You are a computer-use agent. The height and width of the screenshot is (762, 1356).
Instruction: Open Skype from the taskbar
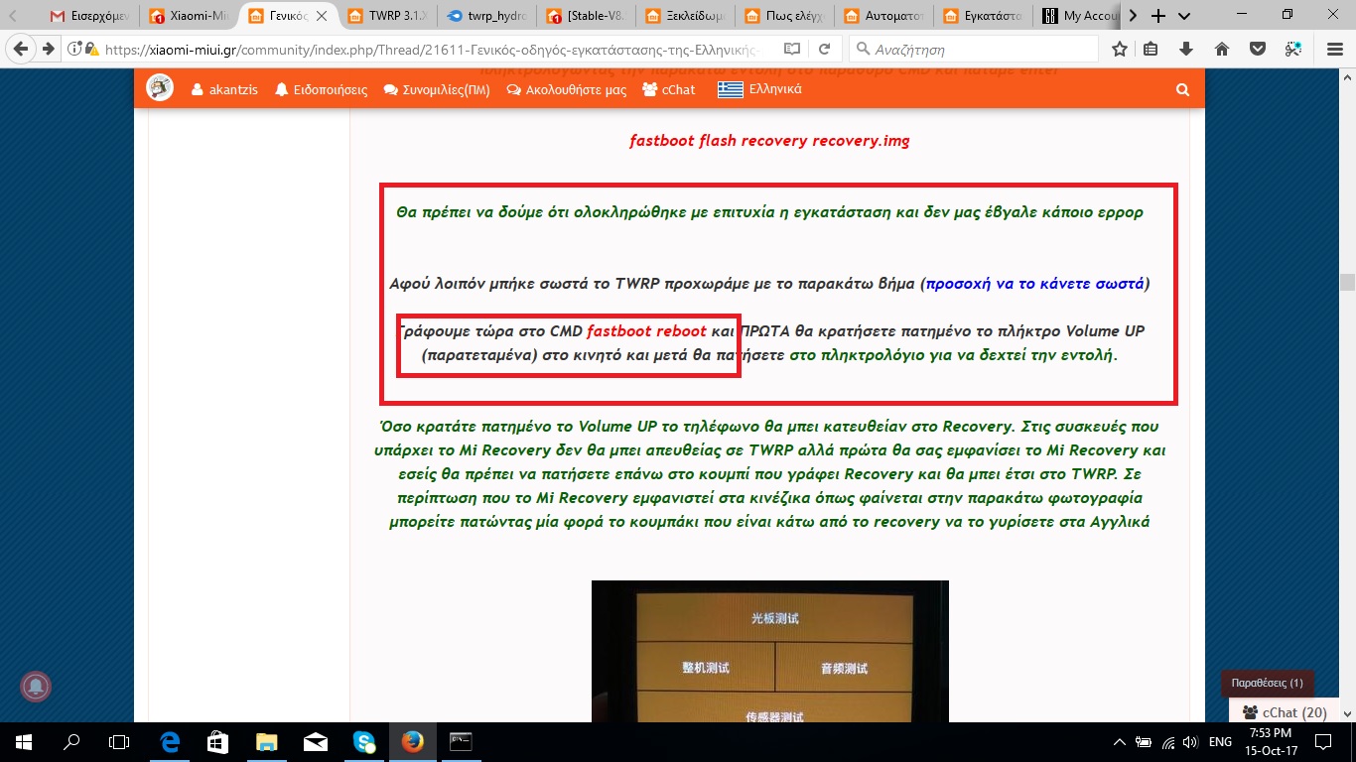point(364,742)
